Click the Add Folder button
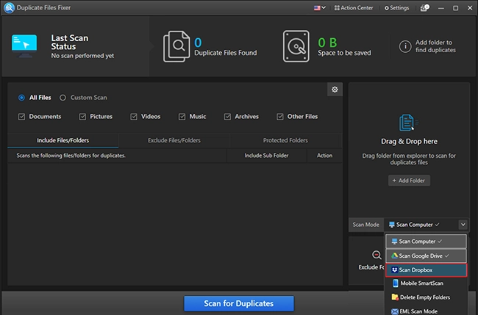Screen dimensions: 478x315 [x=409, y=181]
